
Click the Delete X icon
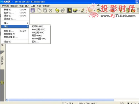coord(51,11)
